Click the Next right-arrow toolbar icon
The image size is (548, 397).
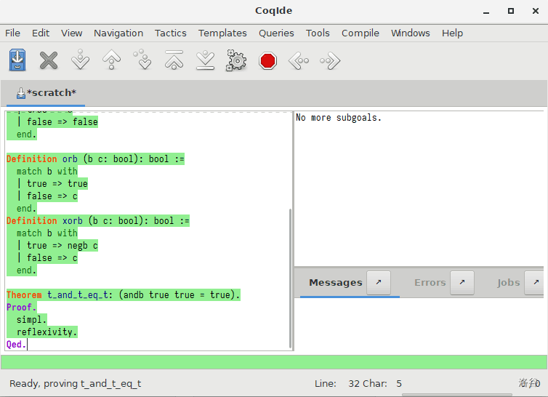[330, 60]
